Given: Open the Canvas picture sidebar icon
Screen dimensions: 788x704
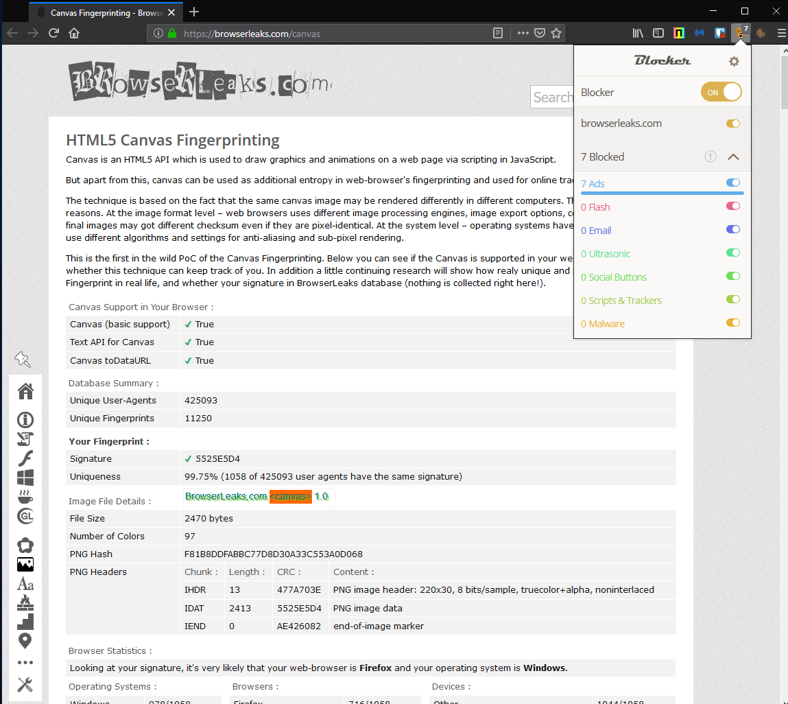Looking at the screenshot, I should [25, 564].
